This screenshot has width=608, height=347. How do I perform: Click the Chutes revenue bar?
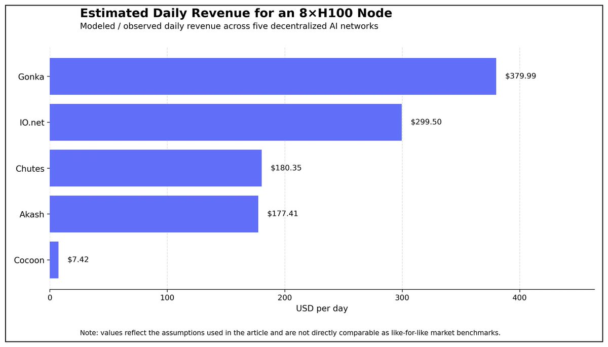156,168
